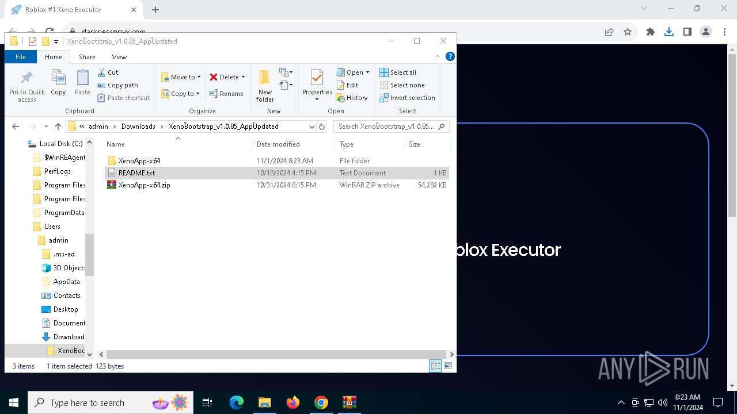This screenshot has width=737, height=414.
Task: Sort by the Size column header
Action: click(427, 144)
